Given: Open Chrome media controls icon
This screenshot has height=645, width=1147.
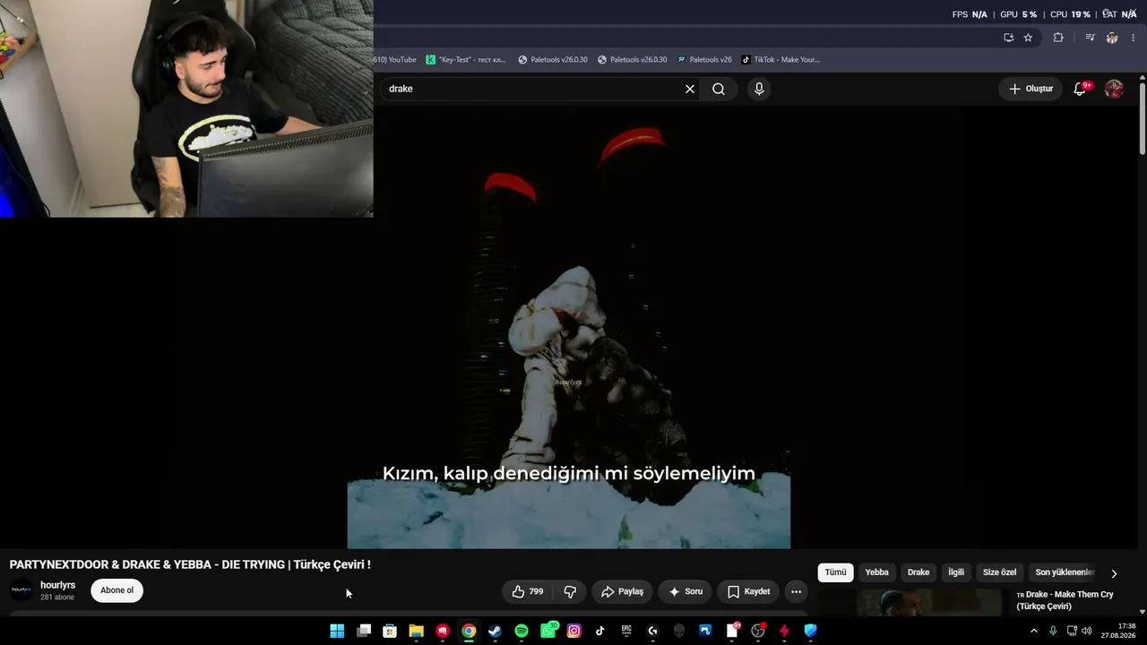Looking at the screenshot, I should [x=1090, y=38].
